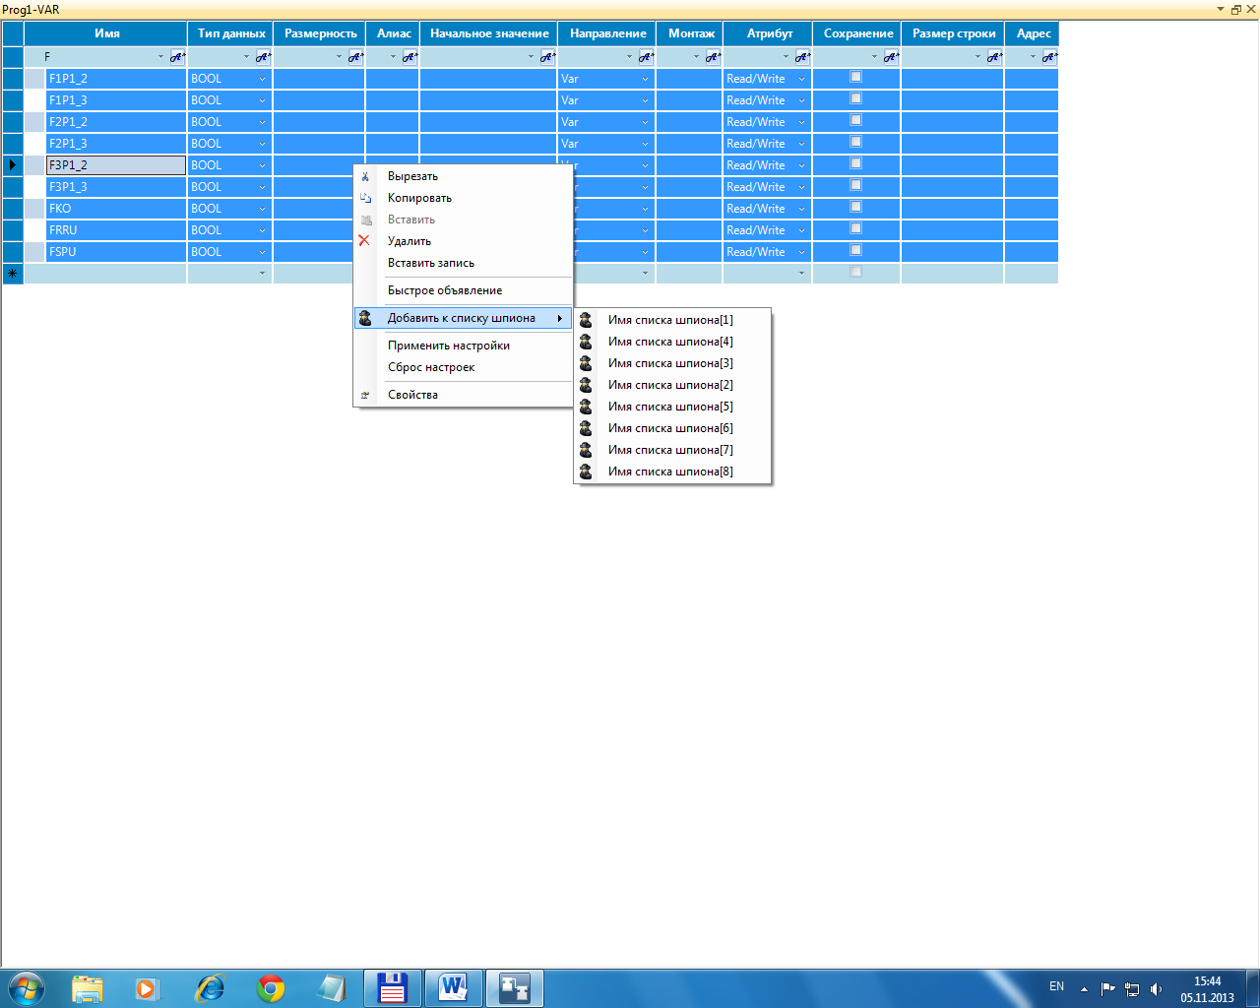Click the filter icon in the Атрибут column
This screenshot has width=1260, height=1008.
[802, 57]
